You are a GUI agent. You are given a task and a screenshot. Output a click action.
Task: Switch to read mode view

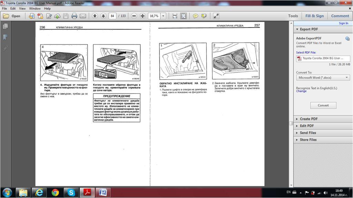216,16
